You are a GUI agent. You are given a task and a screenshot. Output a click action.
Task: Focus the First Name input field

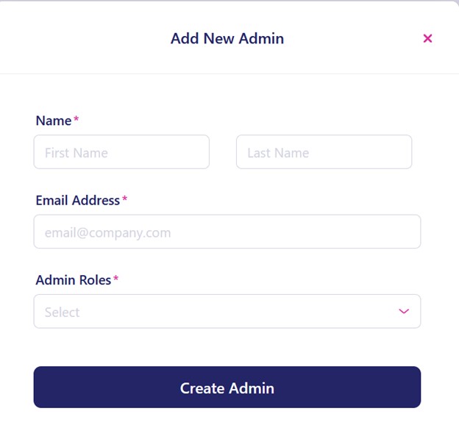point(121,152)
